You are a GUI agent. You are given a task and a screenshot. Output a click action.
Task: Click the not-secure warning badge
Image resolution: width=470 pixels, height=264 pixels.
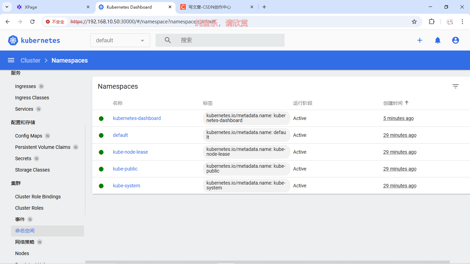click(55, 22)
